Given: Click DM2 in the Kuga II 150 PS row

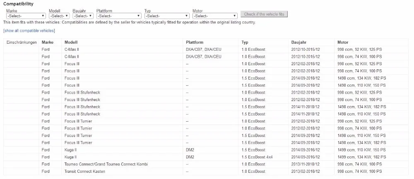Looking at the screenshot, I should click(190, 150).
